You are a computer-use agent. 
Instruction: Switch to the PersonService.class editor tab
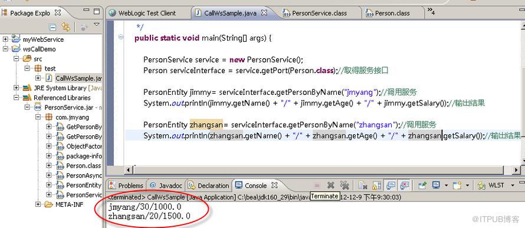click(x=315, y=13)
